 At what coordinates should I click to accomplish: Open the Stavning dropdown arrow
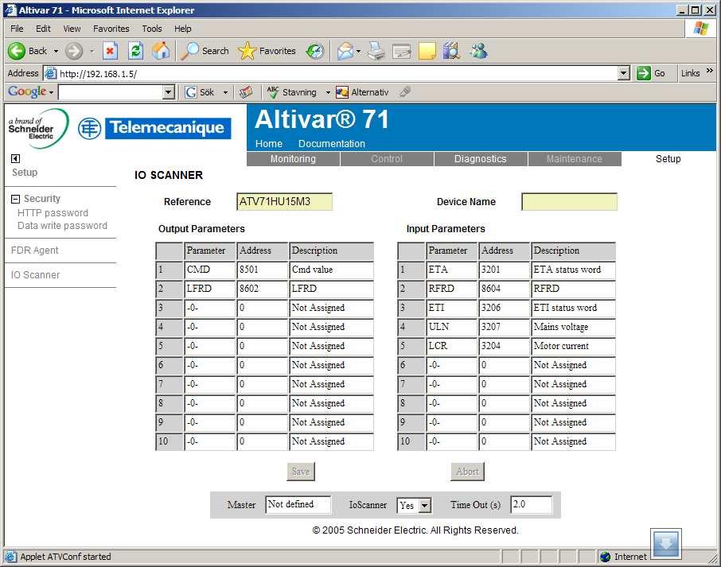click(328, 92)
